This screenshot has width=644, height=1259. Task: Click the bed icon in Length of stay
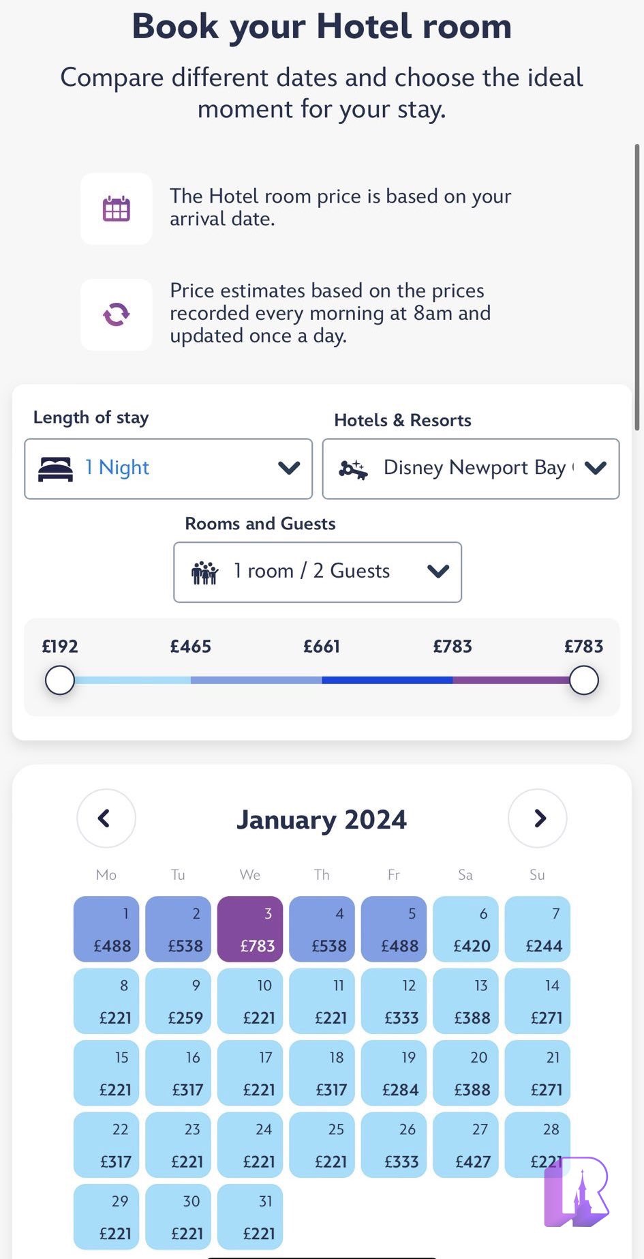pyautogui.click(x=55, y=469)
